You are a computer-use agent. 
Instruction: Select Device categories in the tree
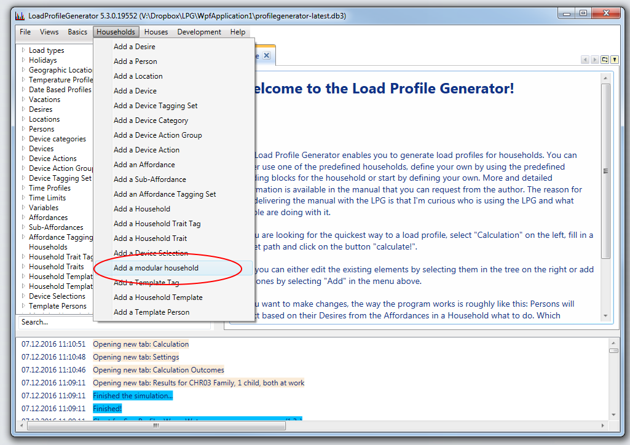[57, 139]
